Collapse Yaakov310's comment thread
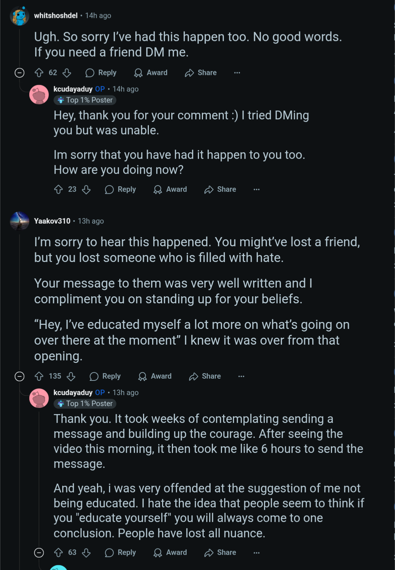The image size is (395, 570). tap(19, 376)
